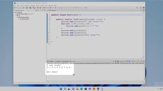Screen dimensions: 163x91
Task: Minimize the editor area
Action: point(142,10)
